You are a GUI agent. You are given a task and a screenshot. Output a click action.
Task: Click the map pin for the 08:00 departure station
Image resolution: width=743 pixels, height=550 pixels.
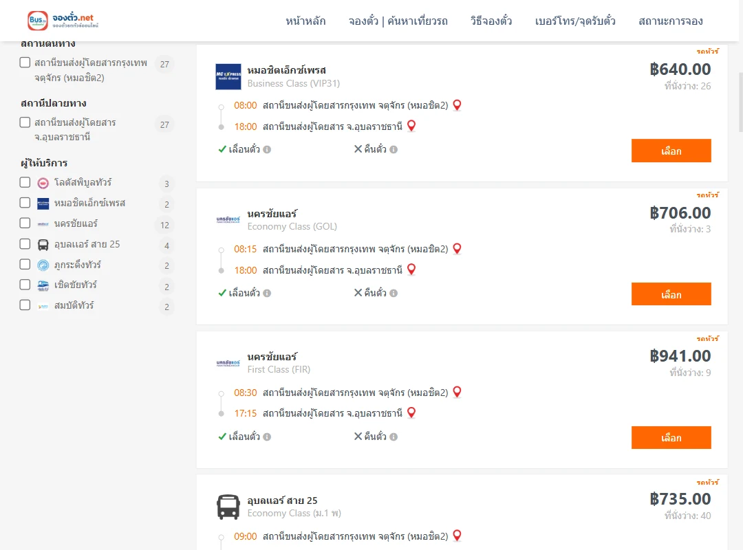(x=457, y=105)
